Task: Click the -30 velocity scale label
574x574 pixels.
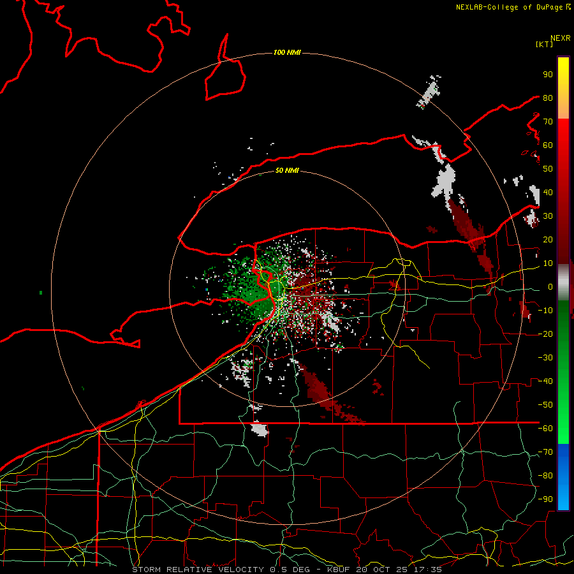Action: pyautogui.click(x=545, y=358)
